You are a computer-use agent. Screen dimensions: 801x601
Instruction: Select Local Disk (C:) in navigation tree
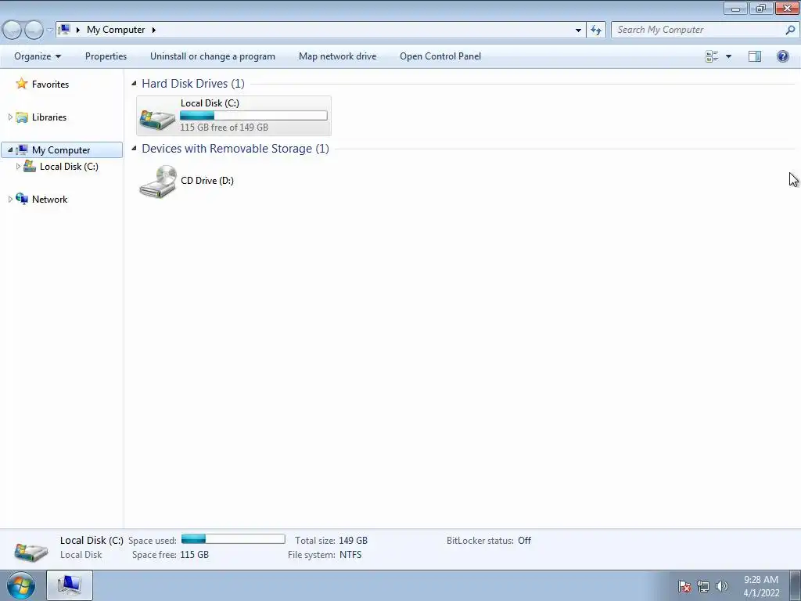(69, 167)
